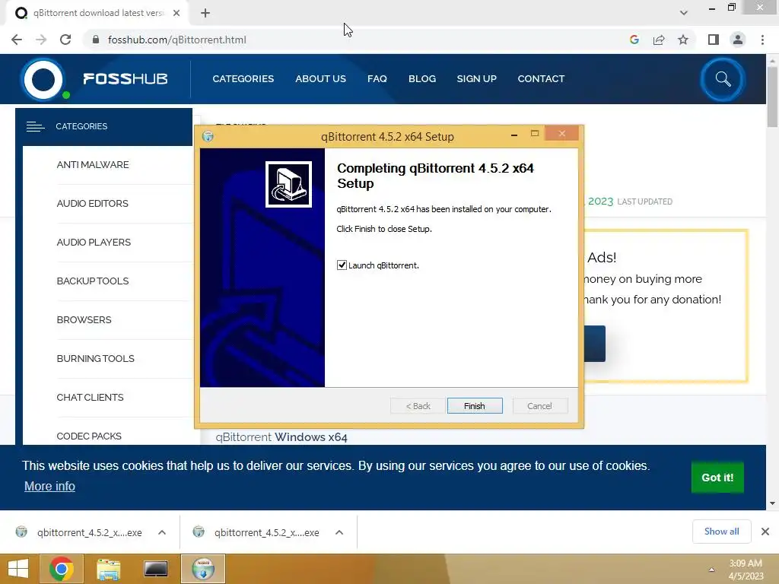Reload the FossHub page
779x584 pixels.
point(65,40)
